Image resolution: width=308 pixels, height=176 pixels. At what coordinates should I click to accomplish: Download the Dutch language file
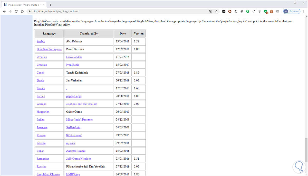click(x=40, y=80)
